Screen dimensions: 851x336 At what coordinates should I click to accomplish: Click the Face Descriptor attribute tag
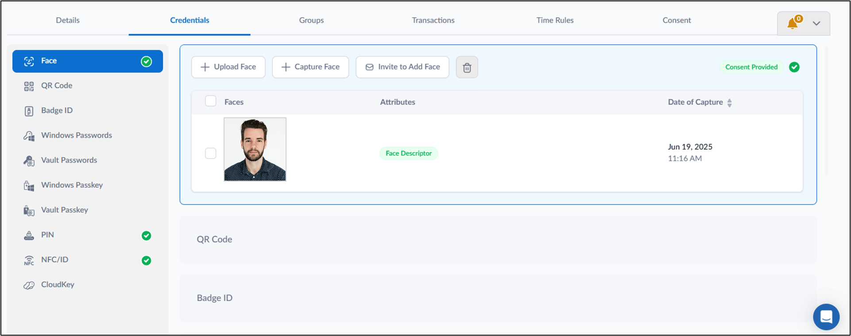(x=409, y=153)
